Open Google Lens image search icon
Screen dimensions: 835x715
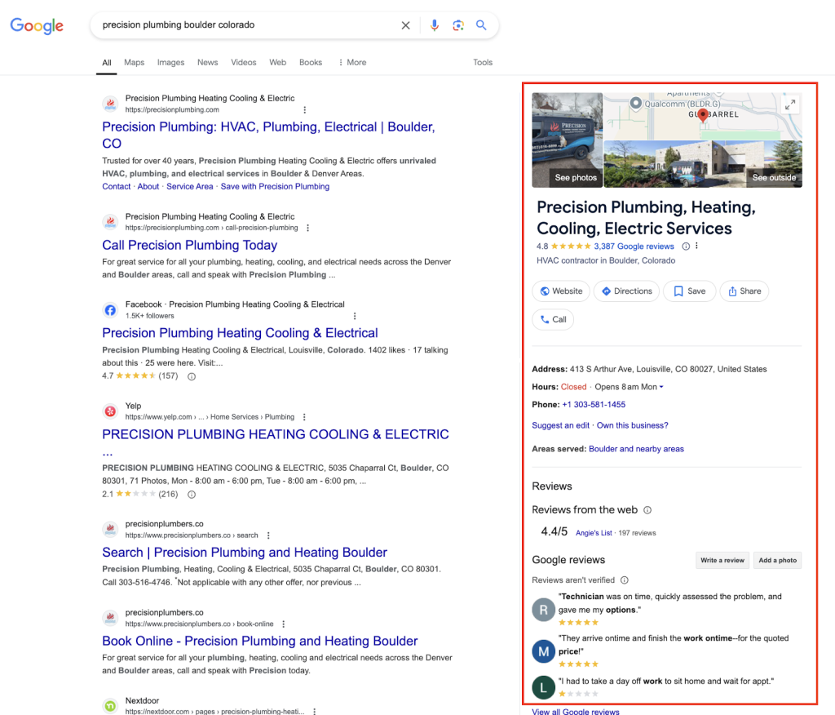point(458,25)
